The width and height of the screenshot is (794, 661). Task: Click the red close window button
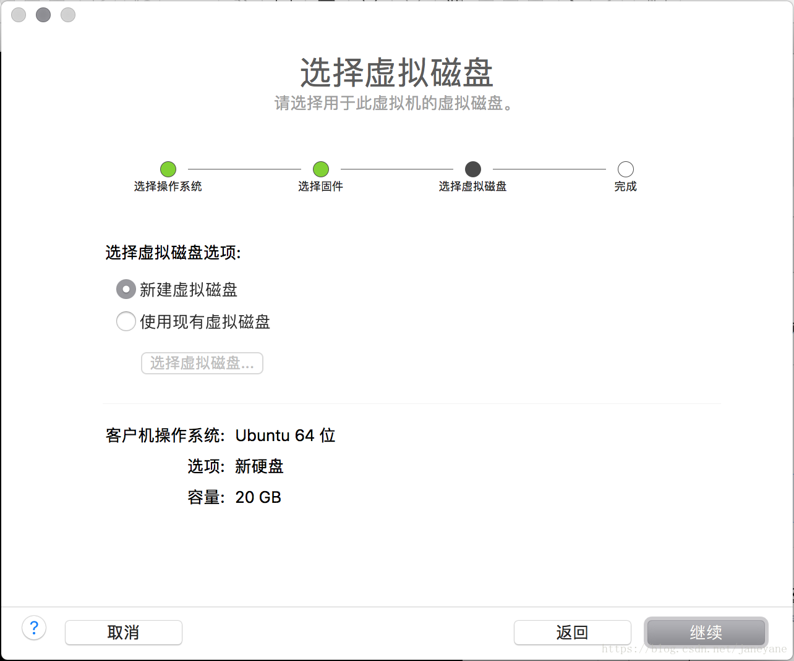19,15
